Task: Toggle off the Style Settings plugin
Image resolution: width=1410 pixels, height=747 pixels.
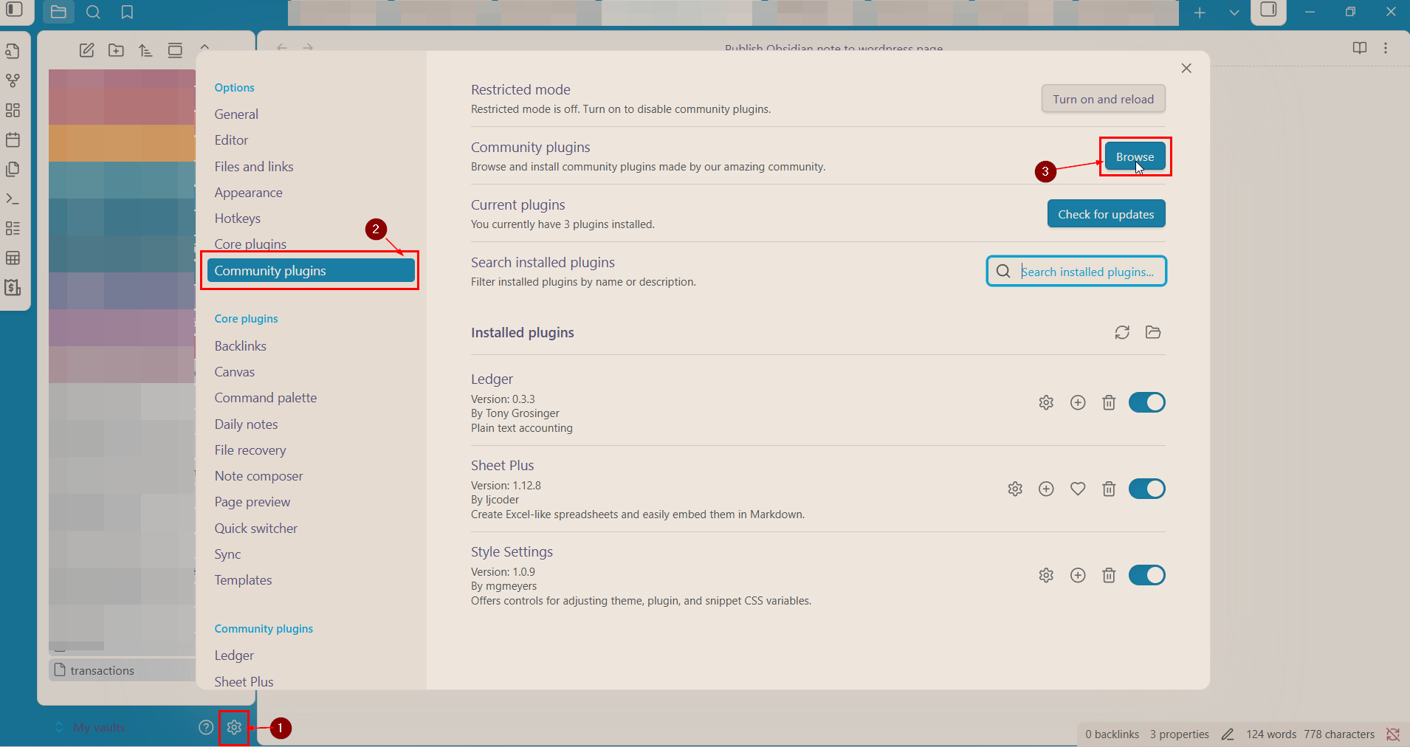Action: [x=1146, y=575]
